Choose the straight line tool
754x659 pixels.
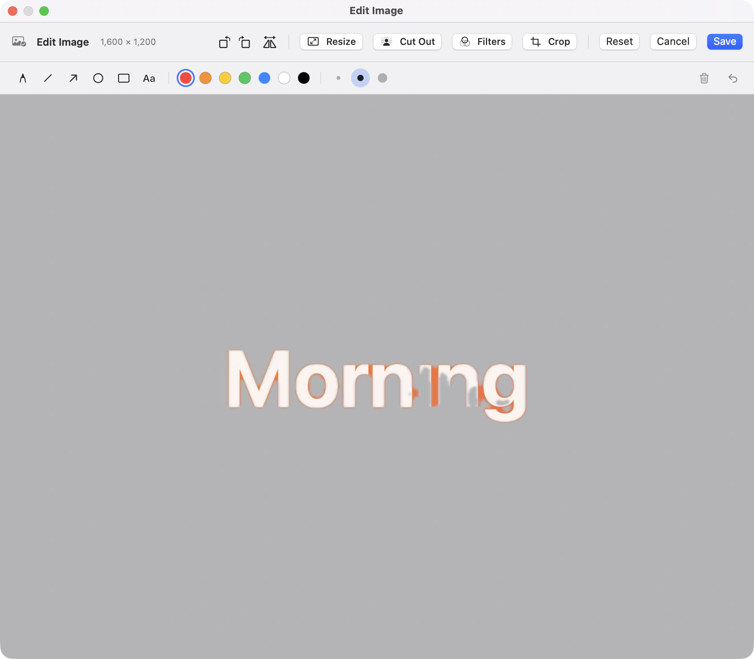(48, 78)
